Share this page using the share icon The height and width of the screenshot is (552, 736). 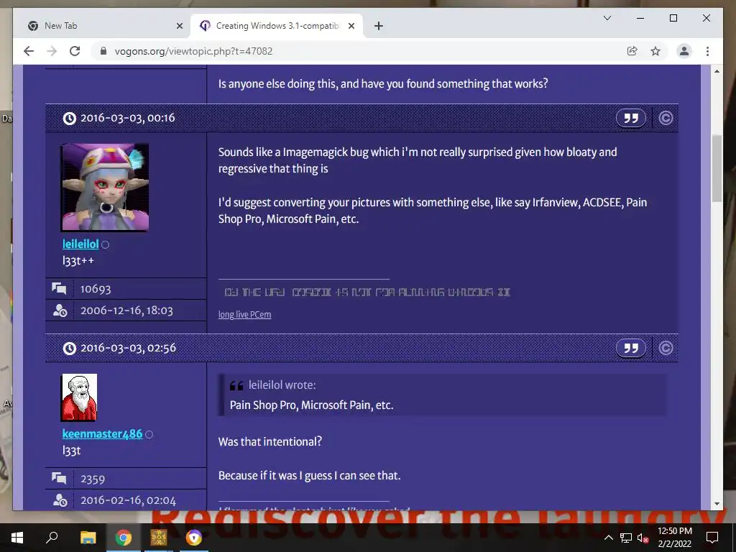pos(632,51)
